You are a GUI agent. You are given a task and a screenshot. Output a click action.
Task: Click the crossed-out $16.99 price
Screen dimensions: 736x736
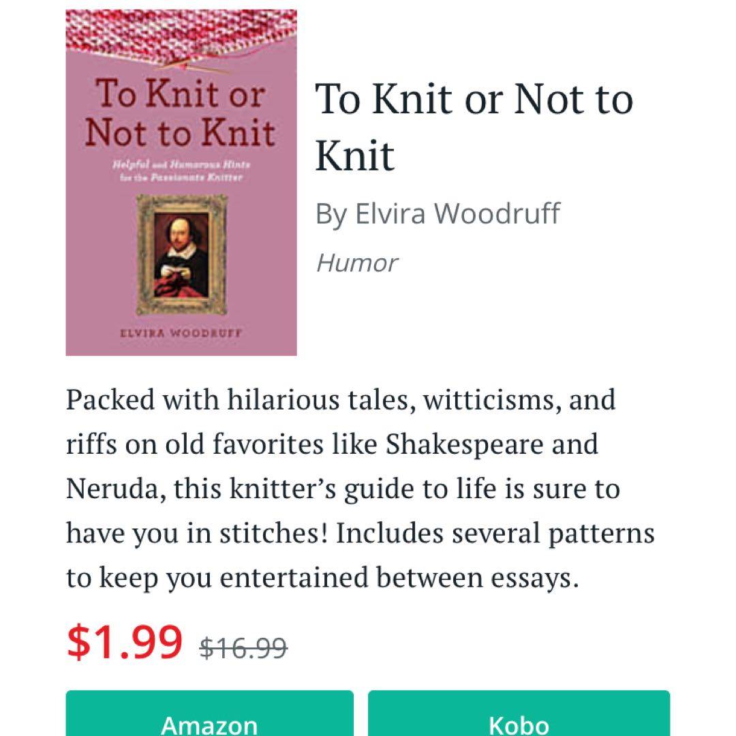click(243, 647)
